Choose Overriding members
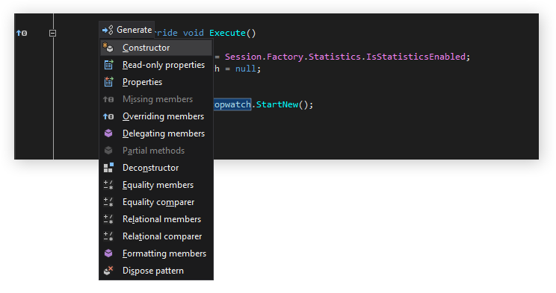This screenshot has height=293, width=556. tap(156, 116)
